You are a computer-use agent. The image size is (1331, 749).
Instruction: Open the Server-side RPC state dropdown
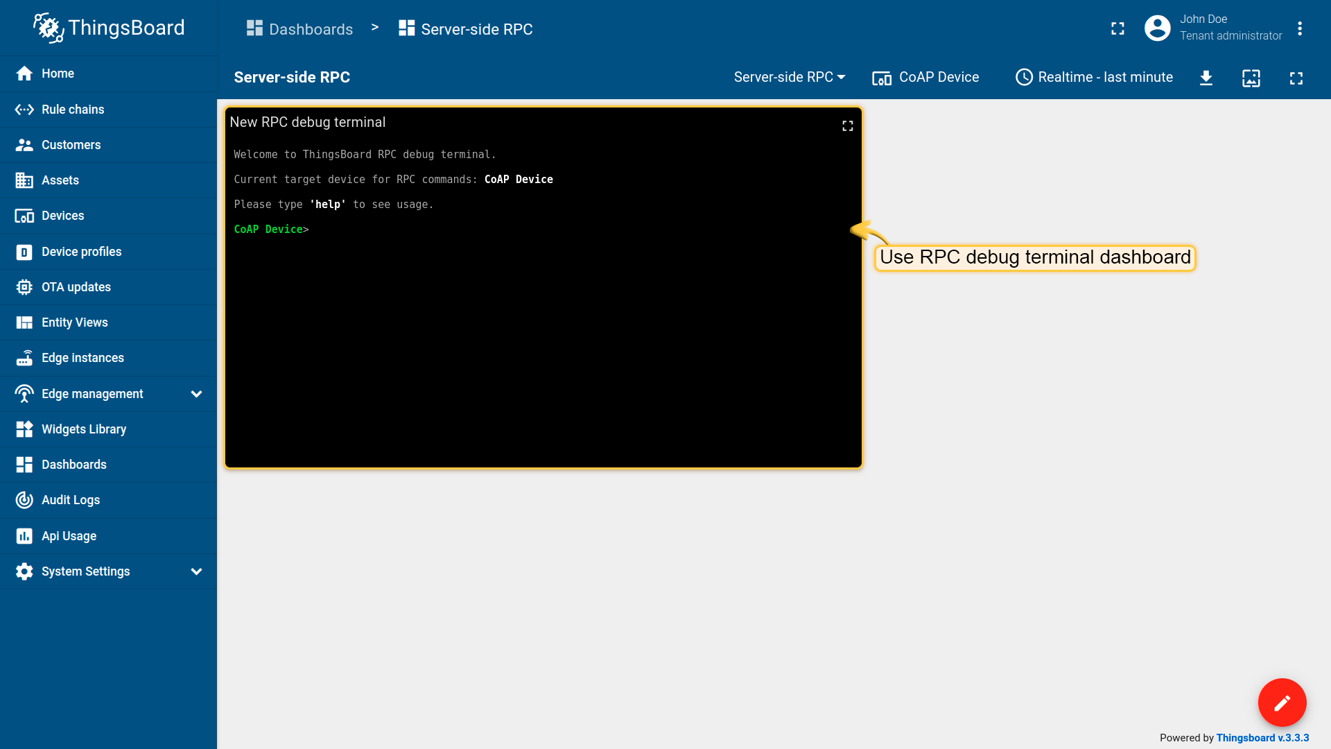(x=790, y=78)
